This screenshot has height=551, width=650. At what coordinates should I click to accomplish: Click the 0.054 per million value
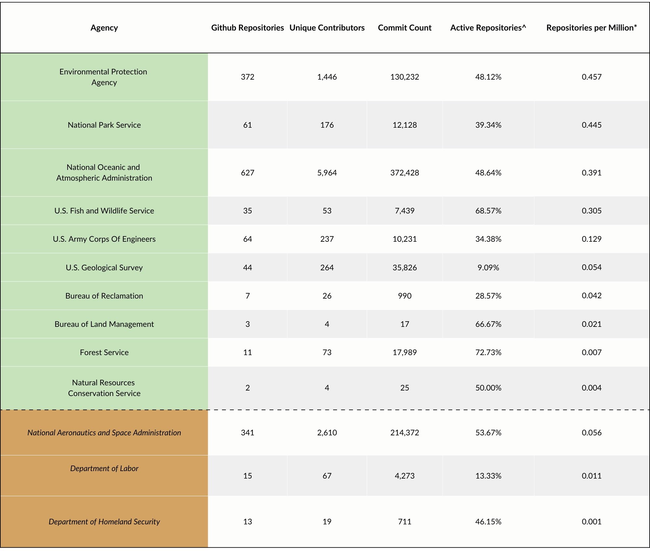click(591, 267)
